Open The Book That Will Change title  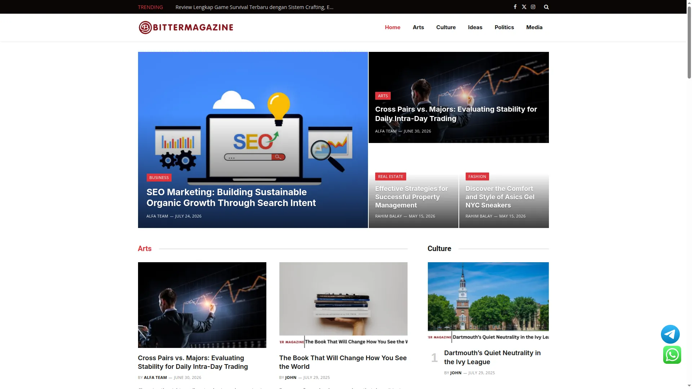(x=343, y=362)
